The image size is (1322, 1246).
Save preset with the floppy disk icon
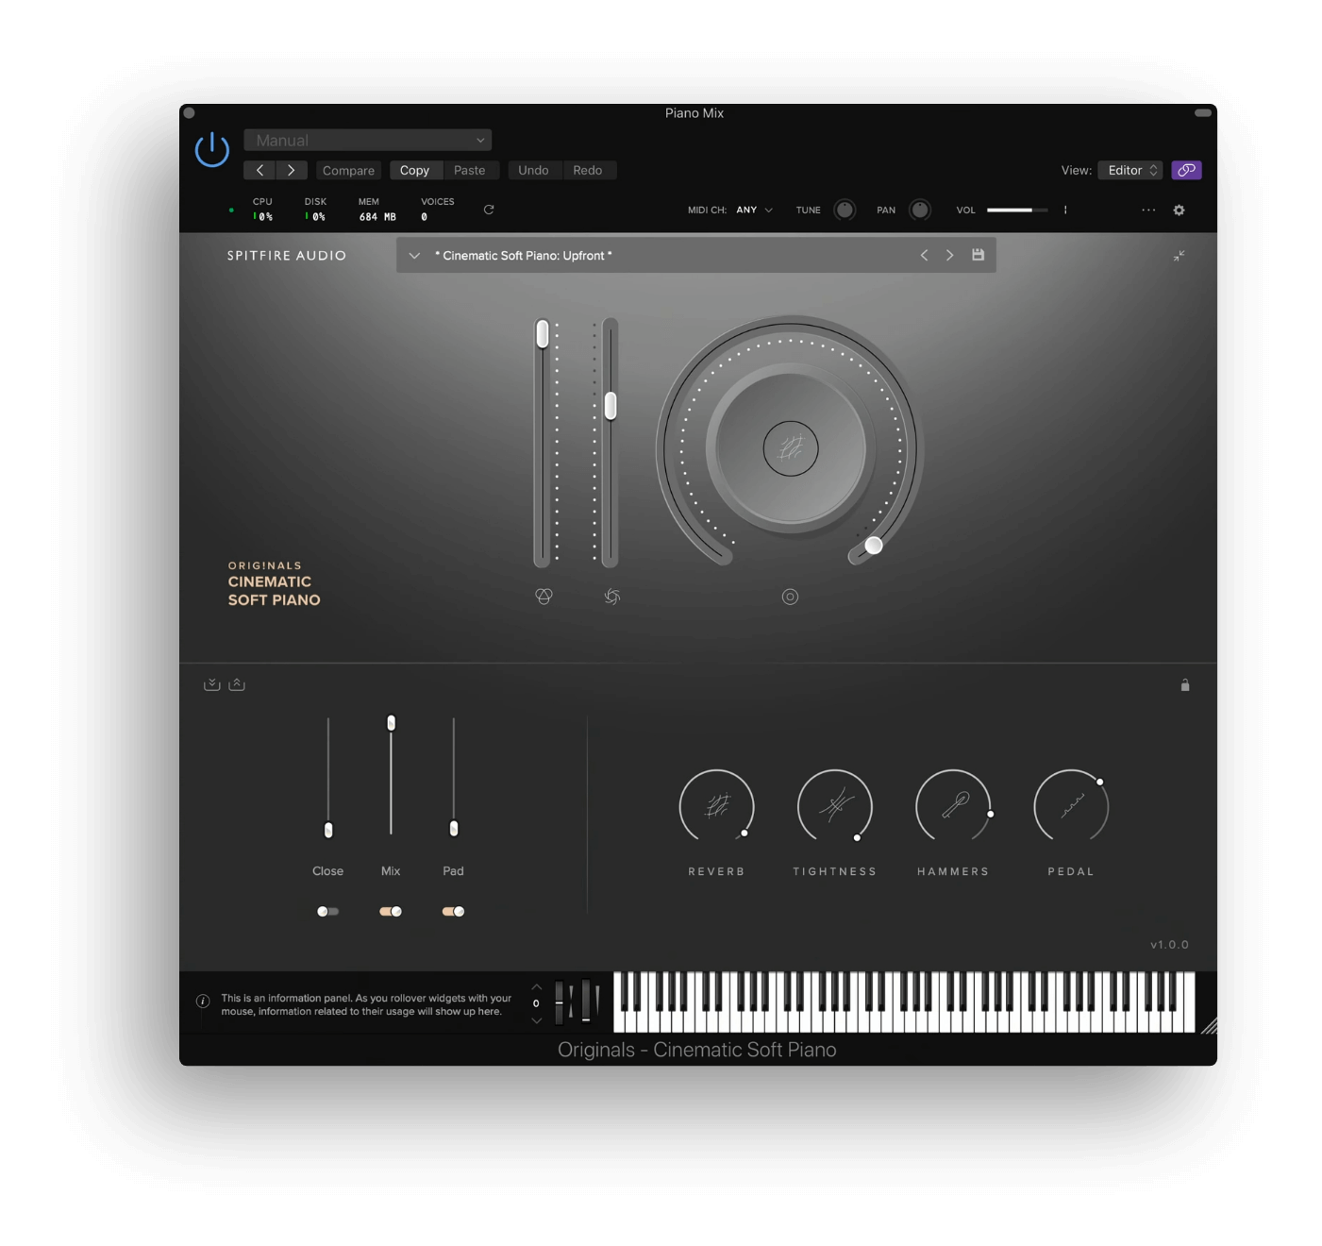click(x=978, y=255)
